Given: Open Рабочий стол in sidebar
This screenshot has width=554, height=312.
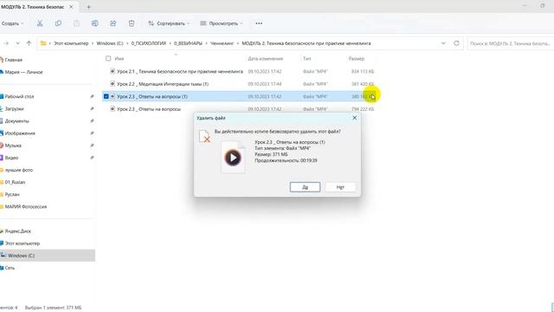Looking at the screenshot, I should coord(19,96).
